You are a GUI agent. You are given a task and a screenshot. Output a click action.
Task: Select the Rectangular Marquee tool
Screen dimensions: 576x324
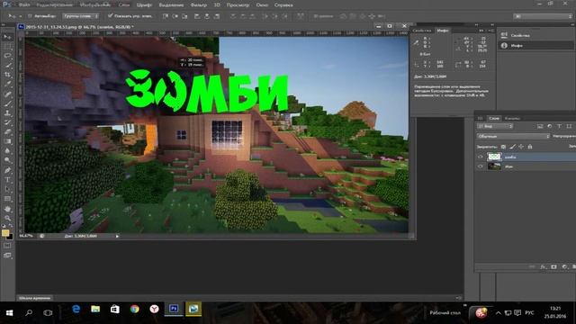[7, 47]
